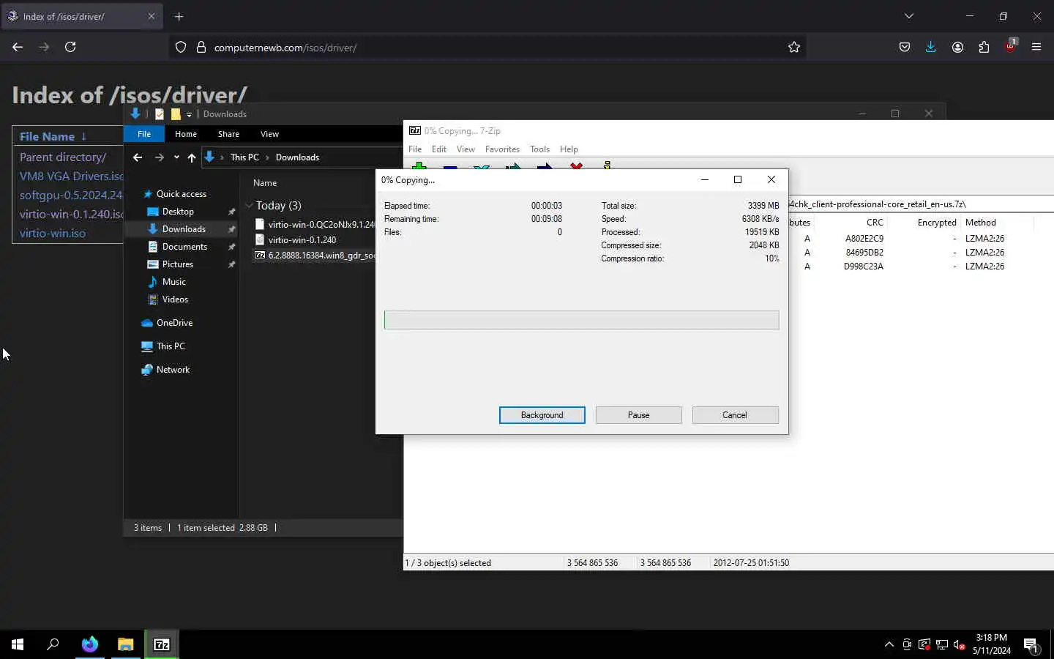Open virtio-win.iso link on web page
Screen dimensions: 1054x659
point(53,234)
